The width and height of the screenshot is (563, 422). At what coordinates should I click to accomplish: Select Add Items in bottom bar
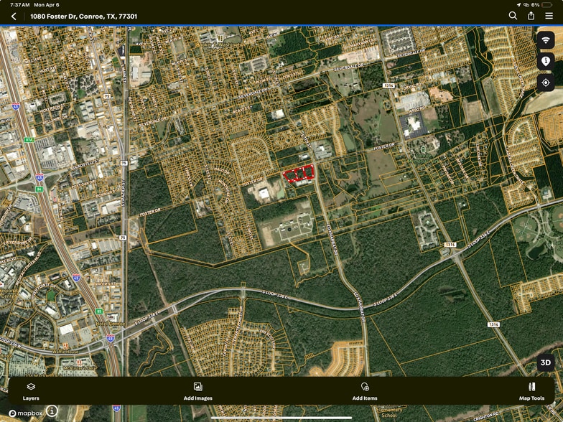point(365,391)
